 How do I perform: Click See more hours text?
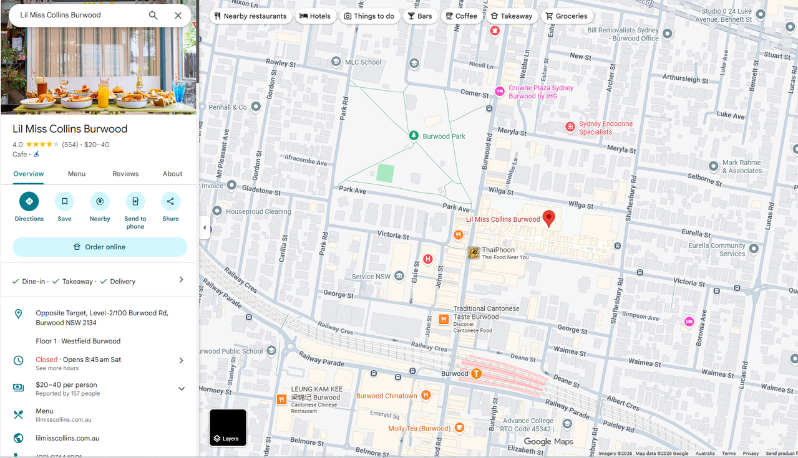point(57,368)
